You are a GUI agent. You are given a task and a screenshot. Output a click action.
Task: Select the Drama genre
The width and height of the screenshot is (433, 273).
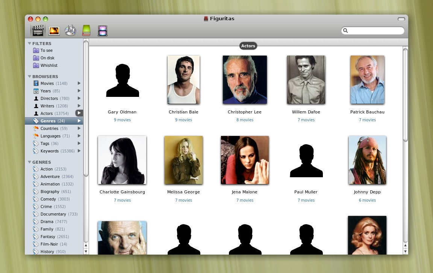50,222
